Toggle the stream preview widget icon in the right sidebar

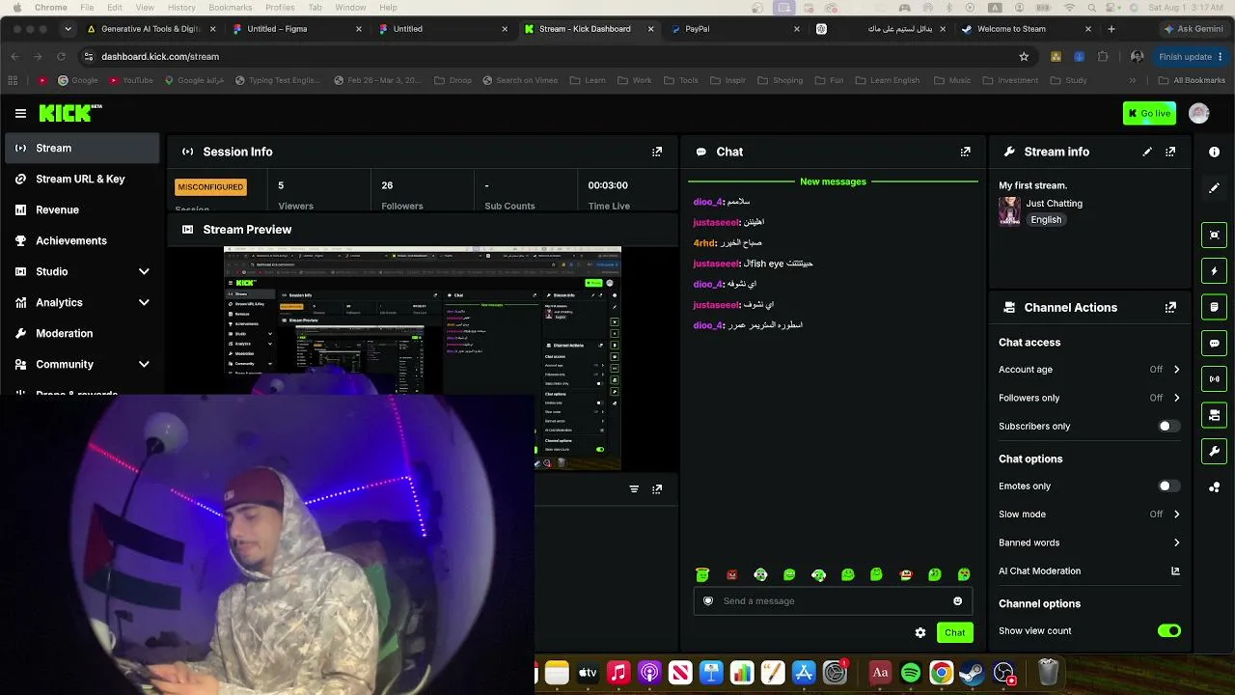point(1214,235)
